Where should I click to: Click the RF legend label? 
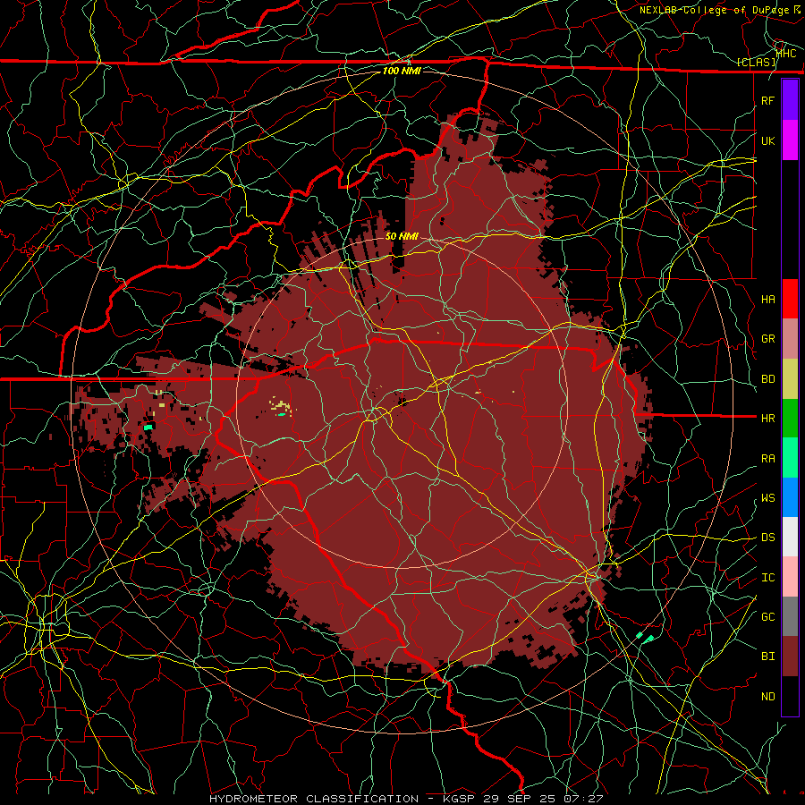click(x=767, y=100)
